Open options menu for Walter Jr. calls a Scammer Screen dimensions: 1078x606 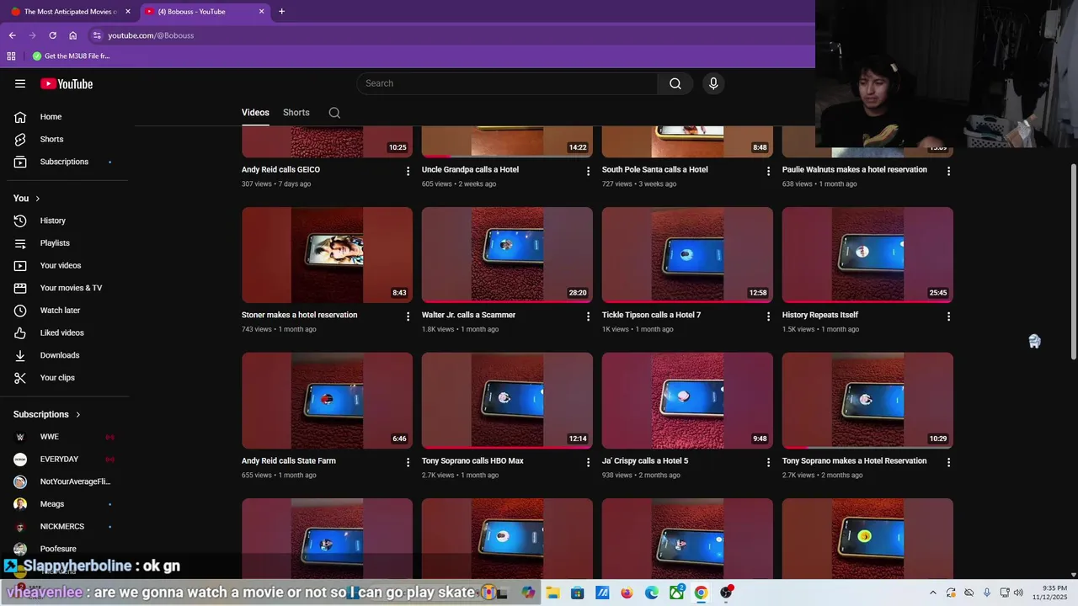tap(588, 316)
